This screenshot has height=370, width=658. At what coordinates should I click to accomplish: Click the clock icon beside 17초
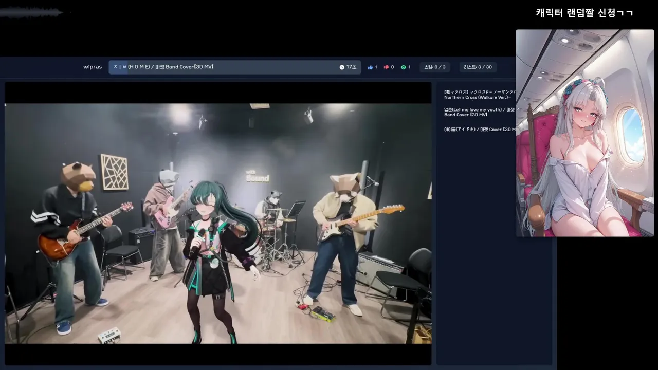point(342,67)
